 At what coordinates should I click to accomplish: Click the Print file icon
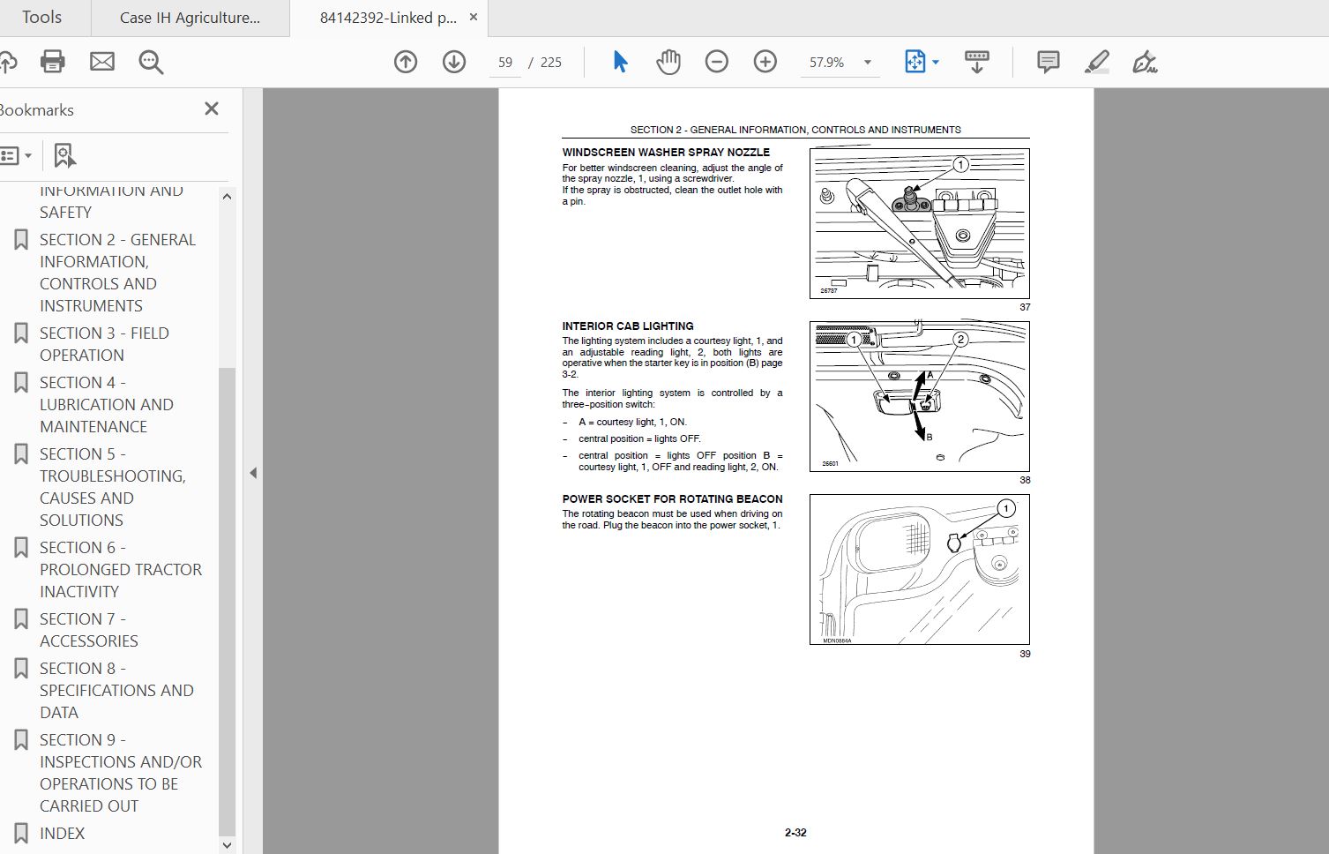[53, 62]
